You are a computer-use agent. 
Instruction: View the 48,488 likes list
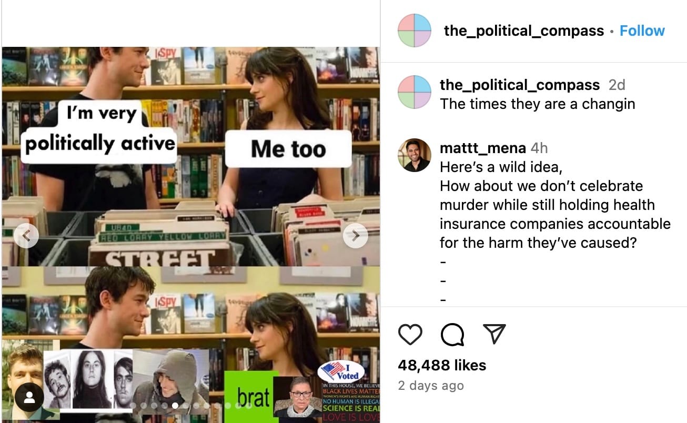(x=442, y=365)
